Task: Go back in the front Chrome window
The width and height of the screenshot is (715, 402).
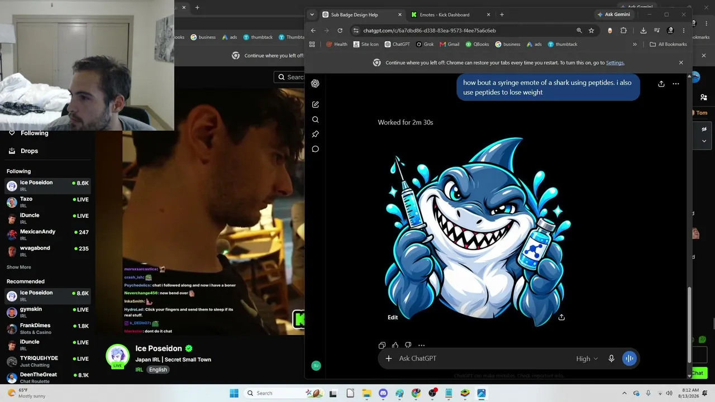Action: (x=313, y=31)
